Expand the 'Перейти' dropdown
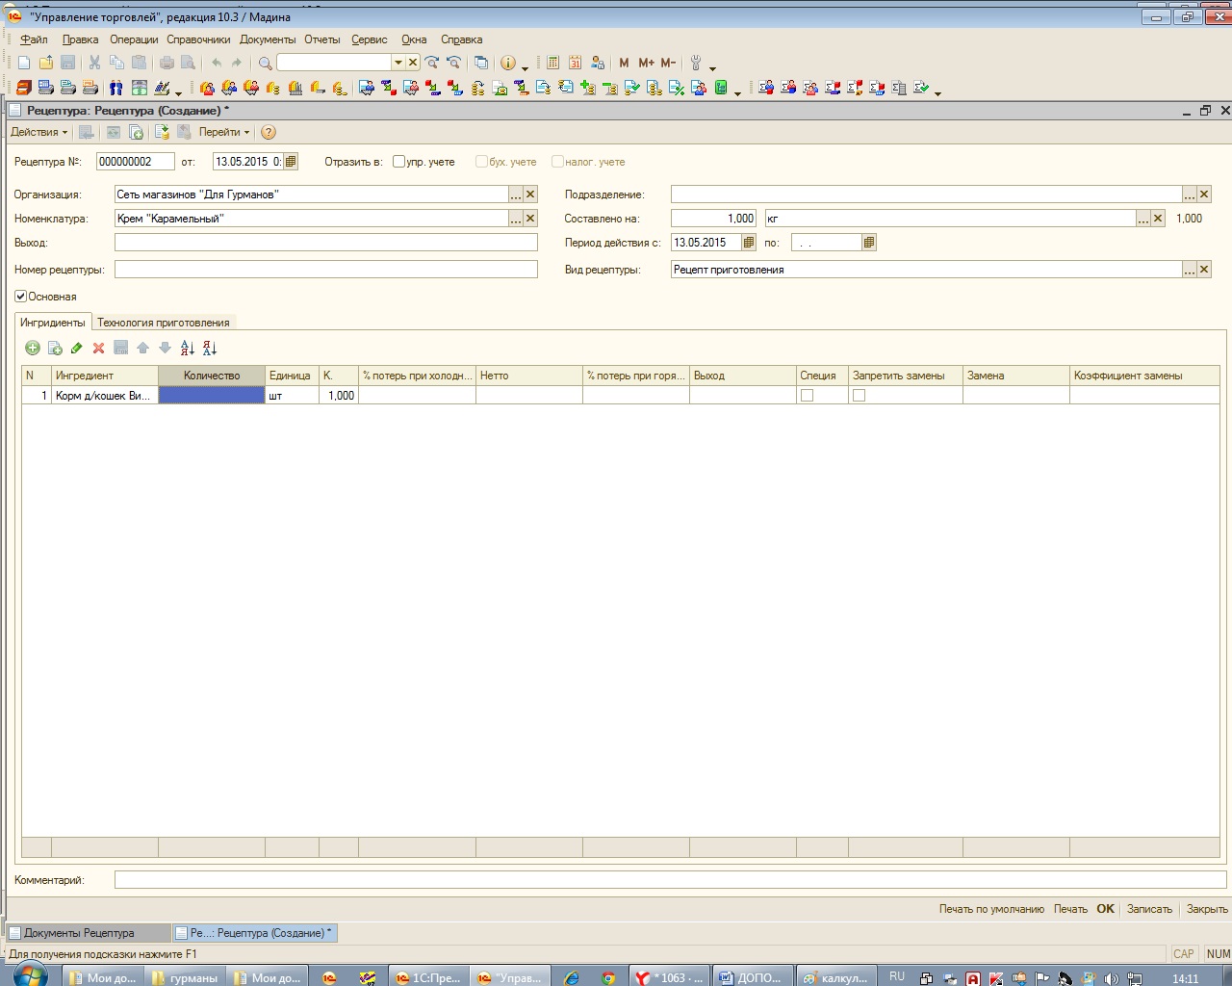 click(223, 133)
